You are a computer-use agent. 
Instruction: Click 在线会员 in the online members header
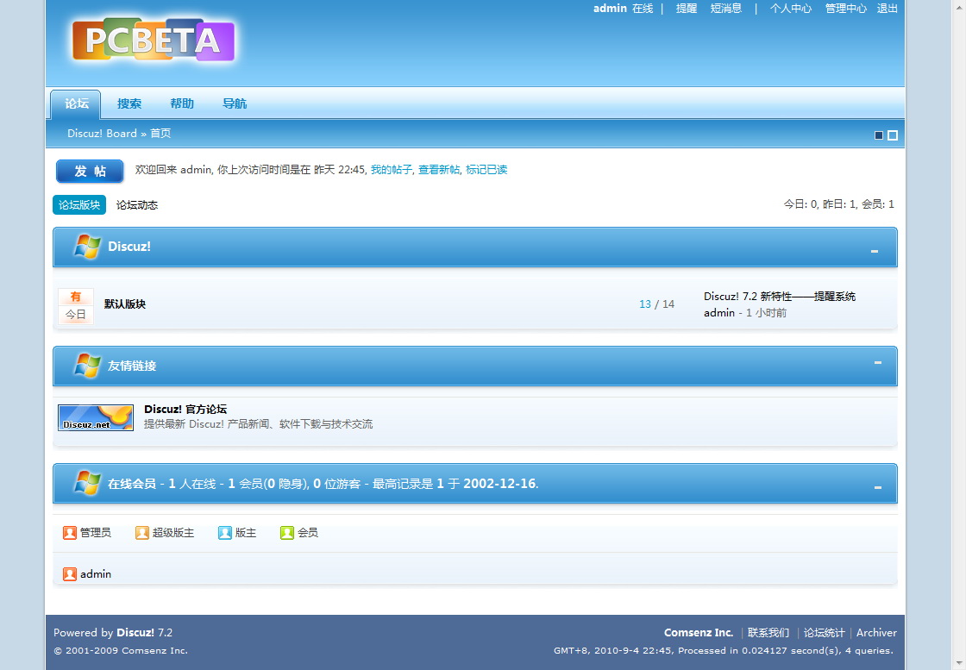132,484
